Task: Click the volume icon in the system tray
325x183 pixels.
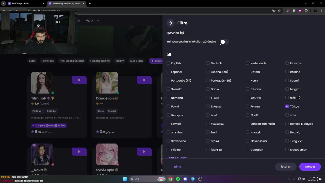Action: [304, 179]
